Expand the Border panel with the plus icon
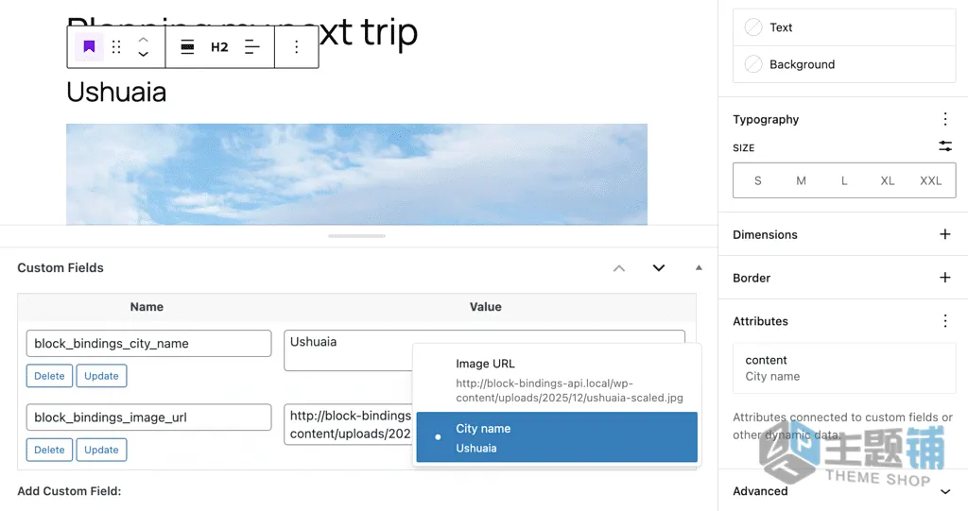The image size is (968, 511). 945,277
